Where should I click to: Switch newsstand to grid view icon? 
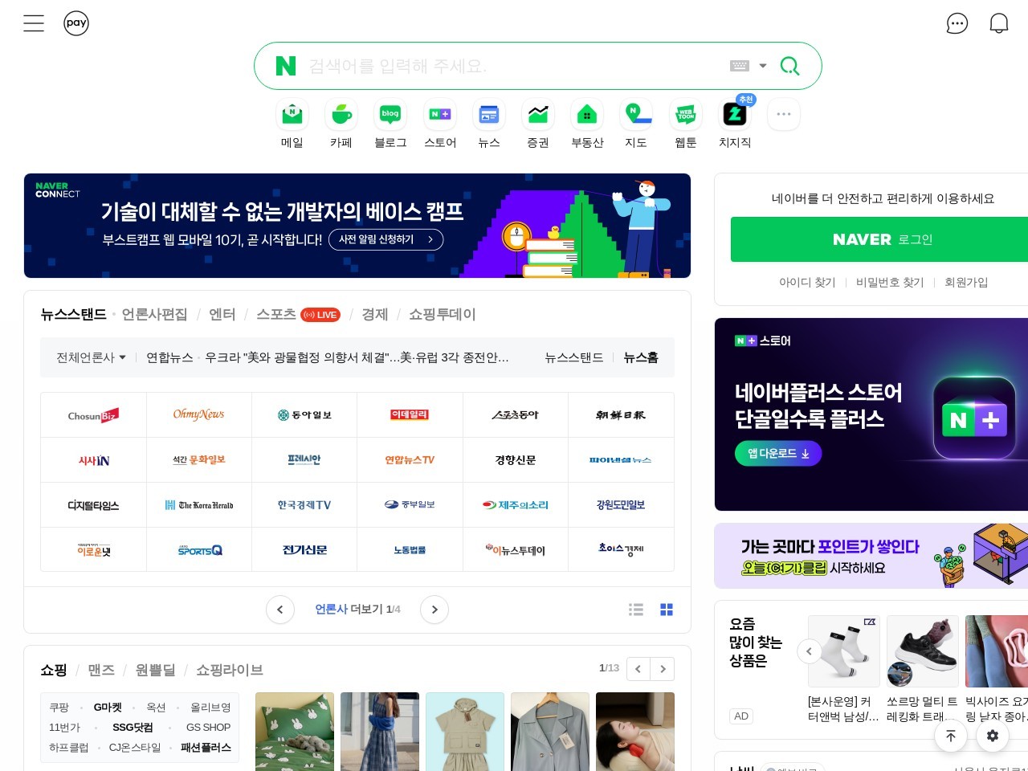click(667, 610)
